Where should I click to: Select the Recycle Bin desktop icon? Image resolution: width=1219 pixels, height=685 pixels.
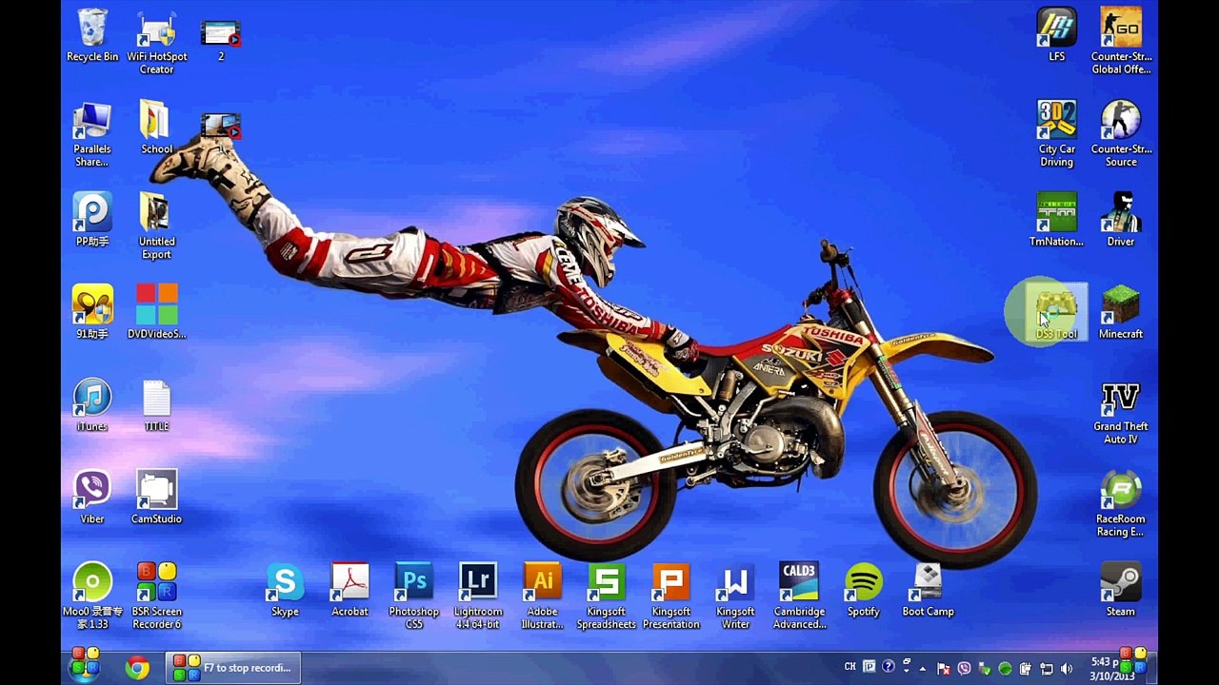coord(92,35)
